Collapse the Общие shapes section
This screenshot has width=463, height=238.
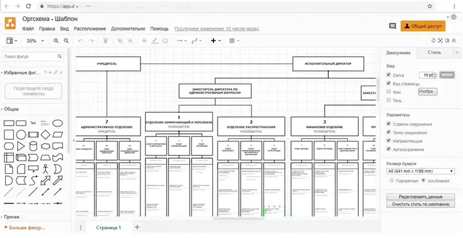pyautogui.click(x=10, y=109)
